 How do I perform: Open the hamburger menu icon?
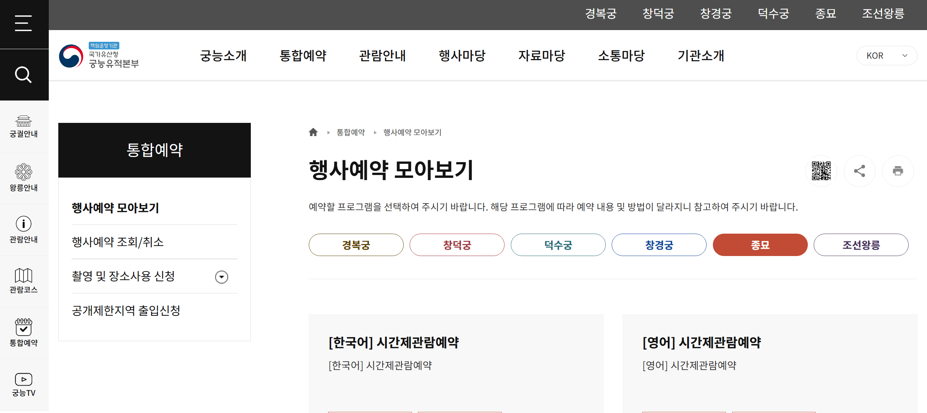[x=23, y=23]
